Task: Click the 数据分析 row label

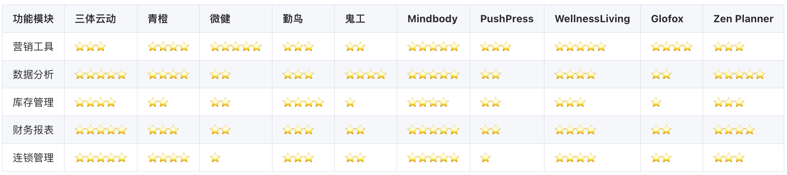Action: 33,74
